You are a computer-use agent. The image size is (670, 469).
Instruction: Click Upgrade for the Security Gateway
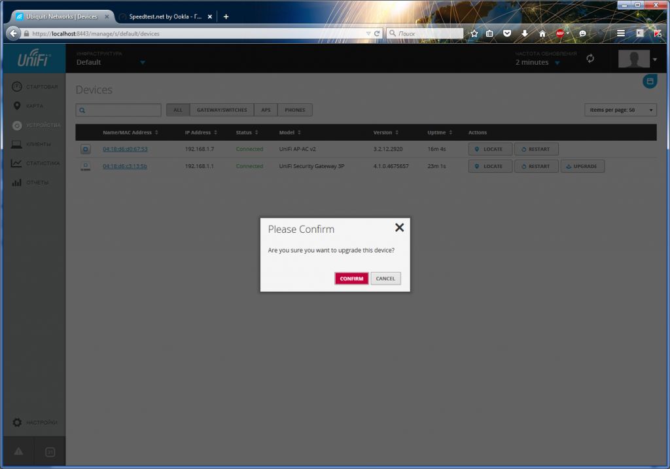tap(582, 166)
